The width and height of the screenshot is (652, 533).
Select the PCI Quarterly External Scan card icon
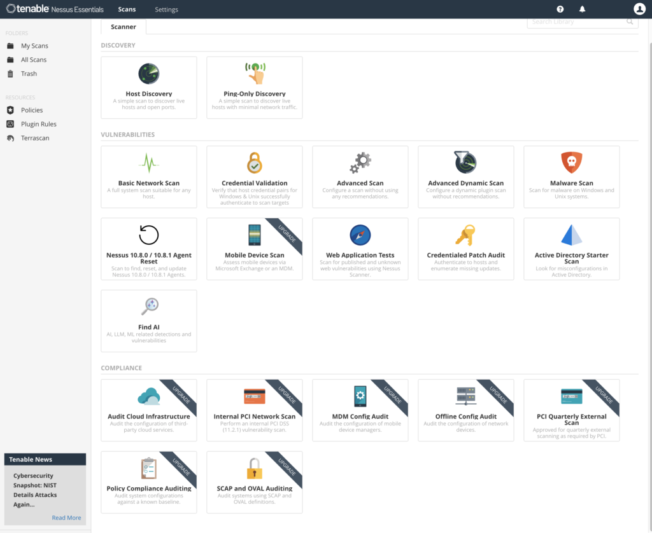click(572, 396)
